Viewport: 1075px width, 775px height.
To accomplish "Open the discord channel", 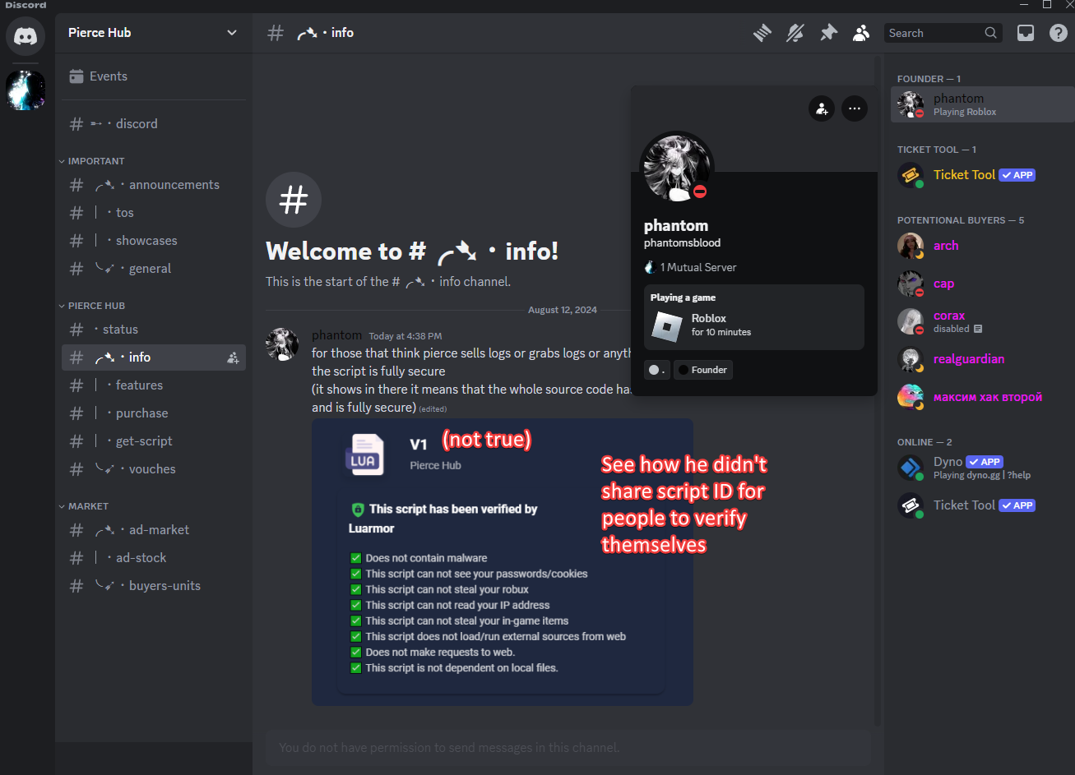I will 154,124.
